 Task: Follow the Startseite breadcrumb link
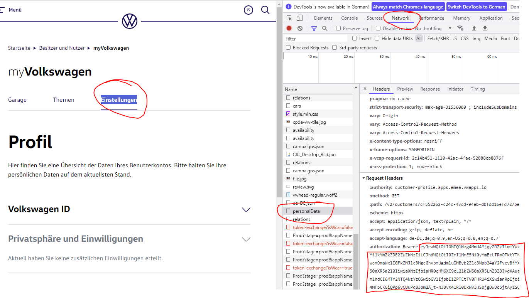pyautogui.click(x=19, y=48)
